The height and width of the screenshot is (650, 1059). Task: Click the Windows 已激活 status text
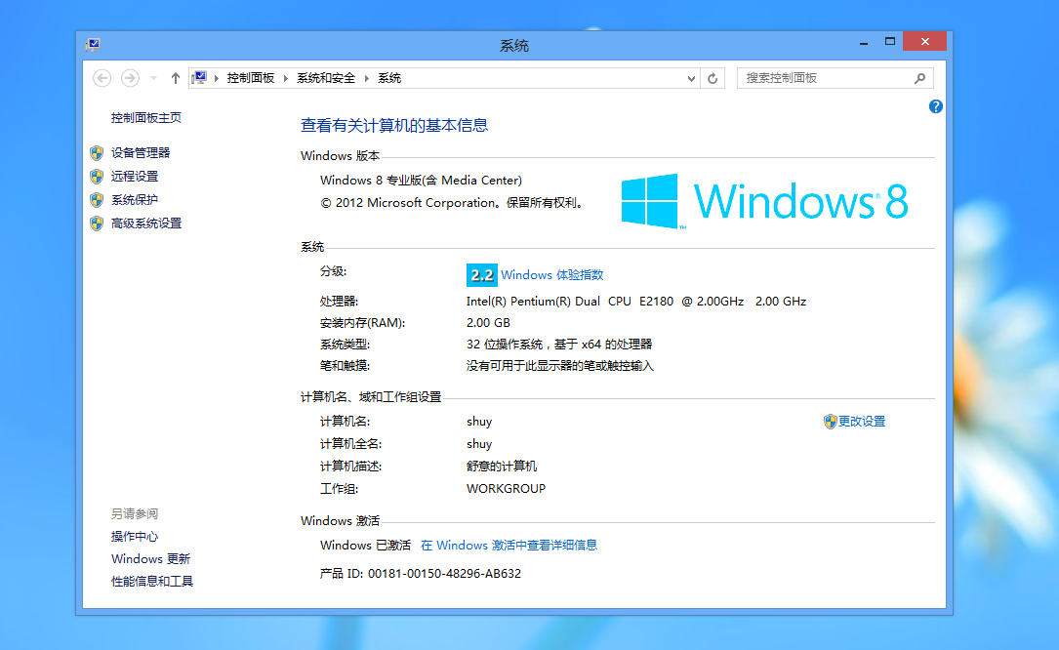(x=365, y=546)
